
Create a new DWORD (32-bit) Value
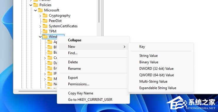click(161, 69)
